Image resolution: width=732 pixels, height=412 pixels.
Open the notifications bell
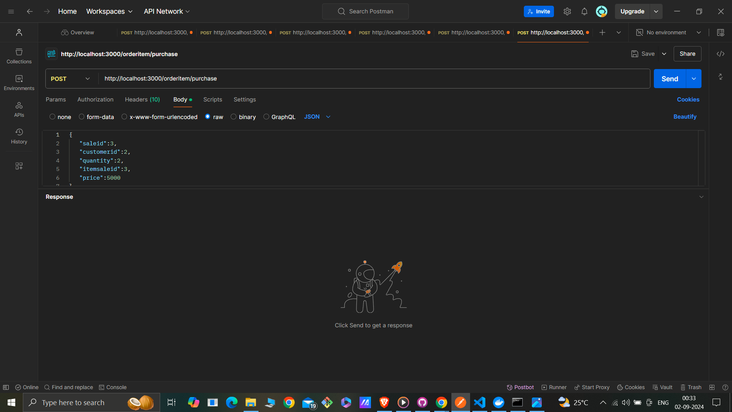click(x=584, y=11)
